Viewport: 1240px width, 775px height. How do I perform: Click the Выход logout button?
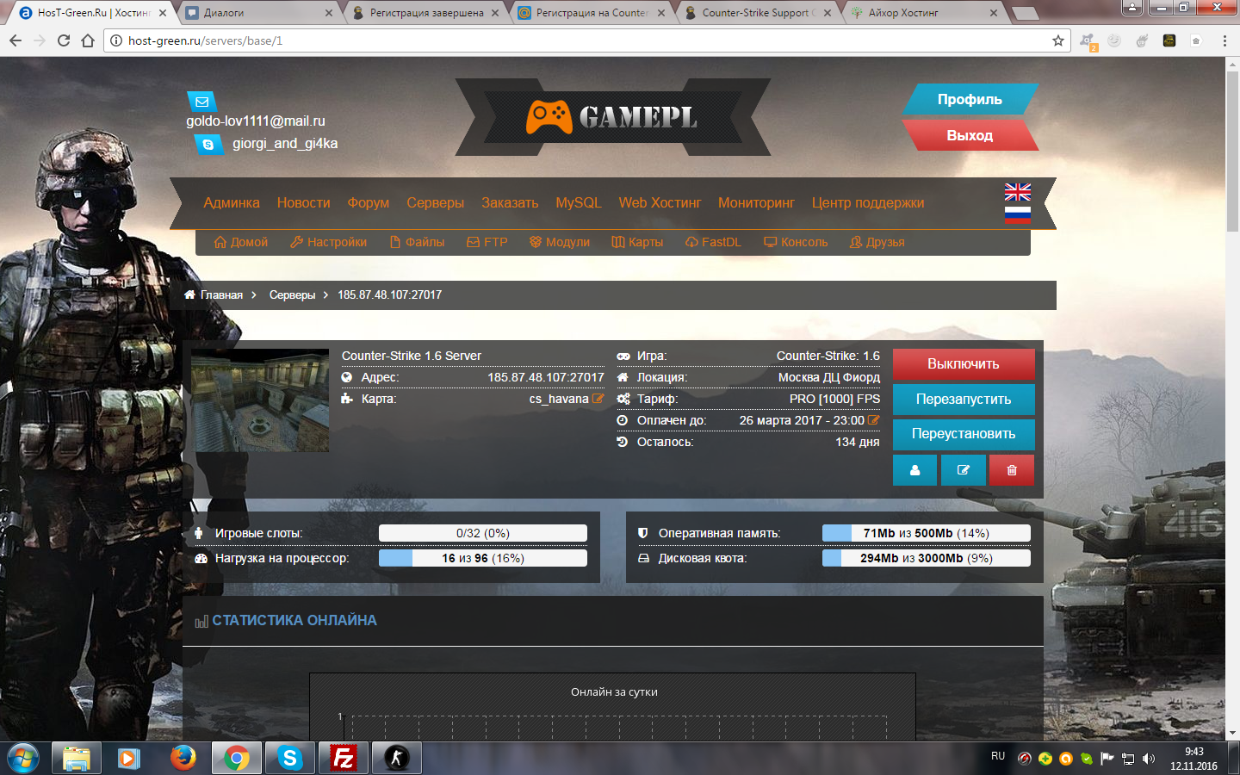pos(970,136)
